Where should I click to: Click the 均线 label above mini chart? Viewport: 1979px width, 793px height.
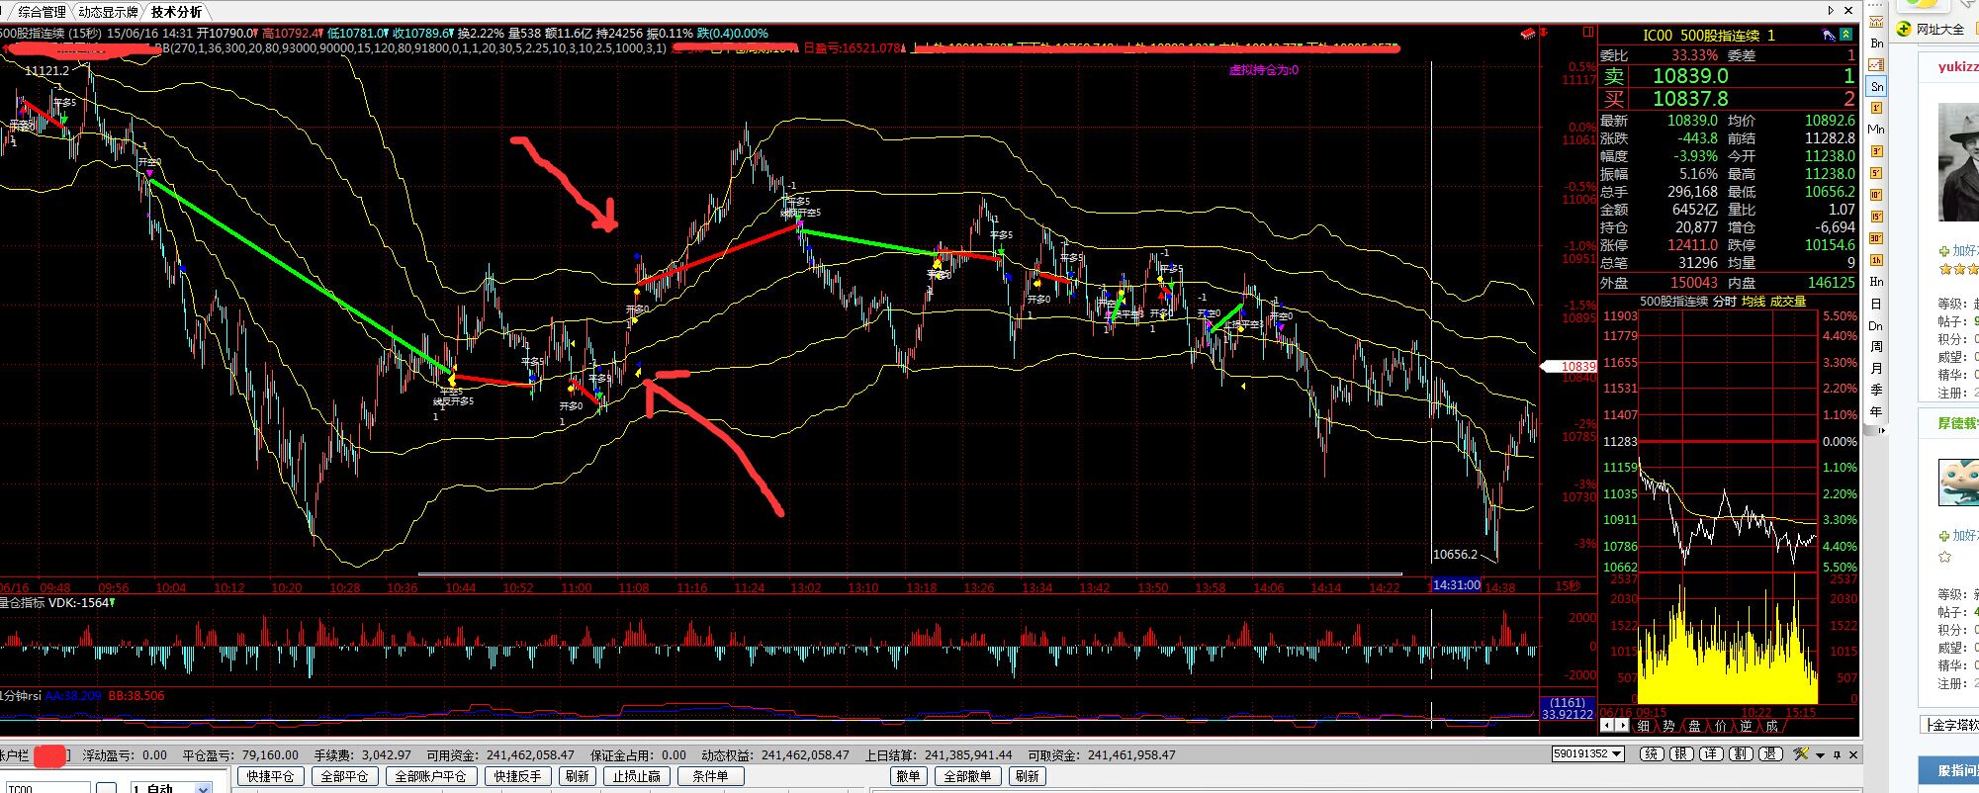(x=1753, y=302)
